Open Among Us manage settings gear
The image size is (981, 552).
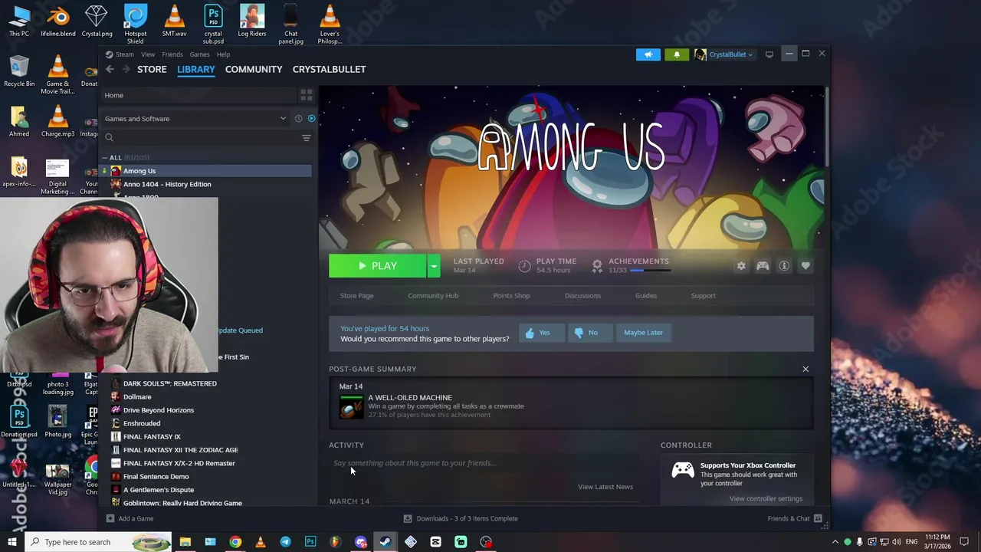coord(741,266)
